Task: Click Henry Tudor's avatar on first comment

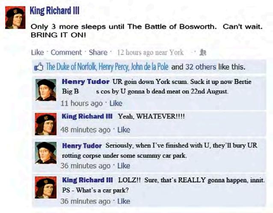Action: pyautogui.click(x=46, y=90)
